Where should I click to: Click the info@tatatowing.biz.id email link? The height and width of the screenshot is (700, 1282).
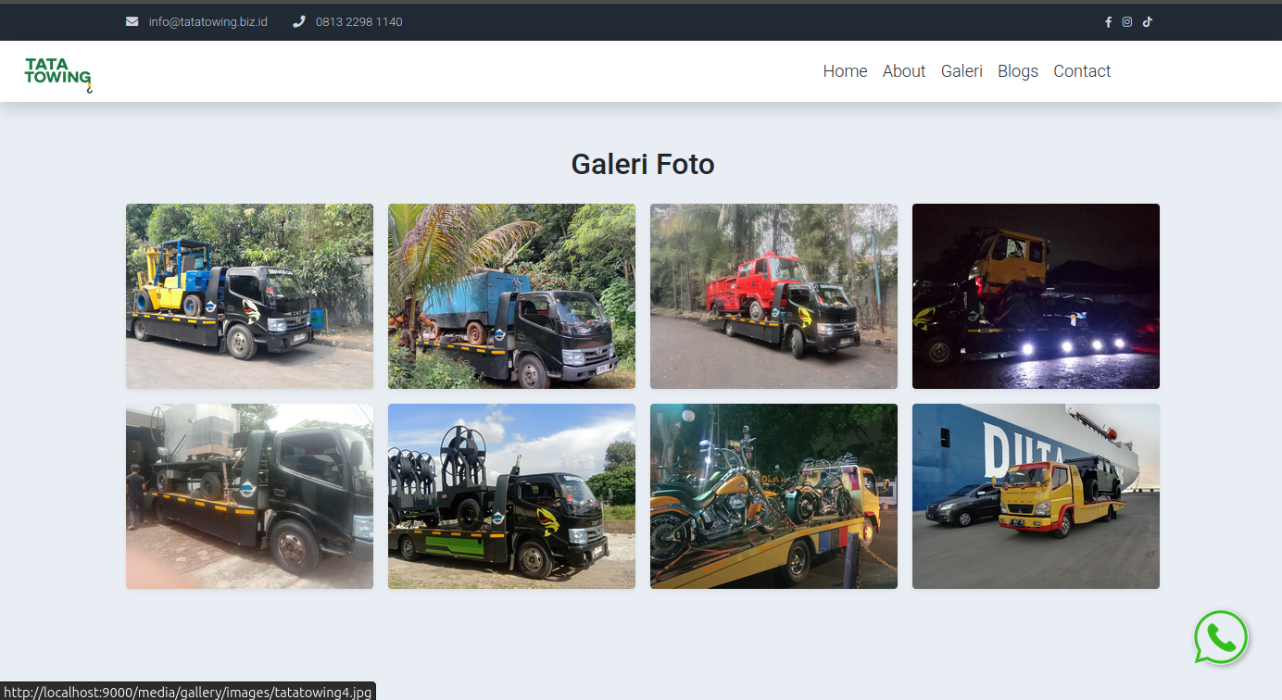[x=207, y=21]
